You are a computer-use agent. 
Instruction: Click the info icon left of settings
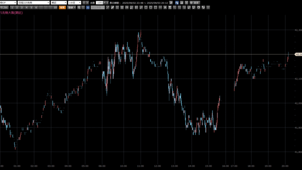(186, 3)
